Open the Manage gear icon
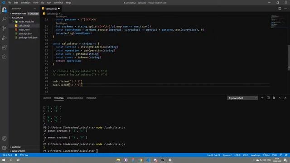This screenshot has height=163, width=290. [x=4, y=148]
